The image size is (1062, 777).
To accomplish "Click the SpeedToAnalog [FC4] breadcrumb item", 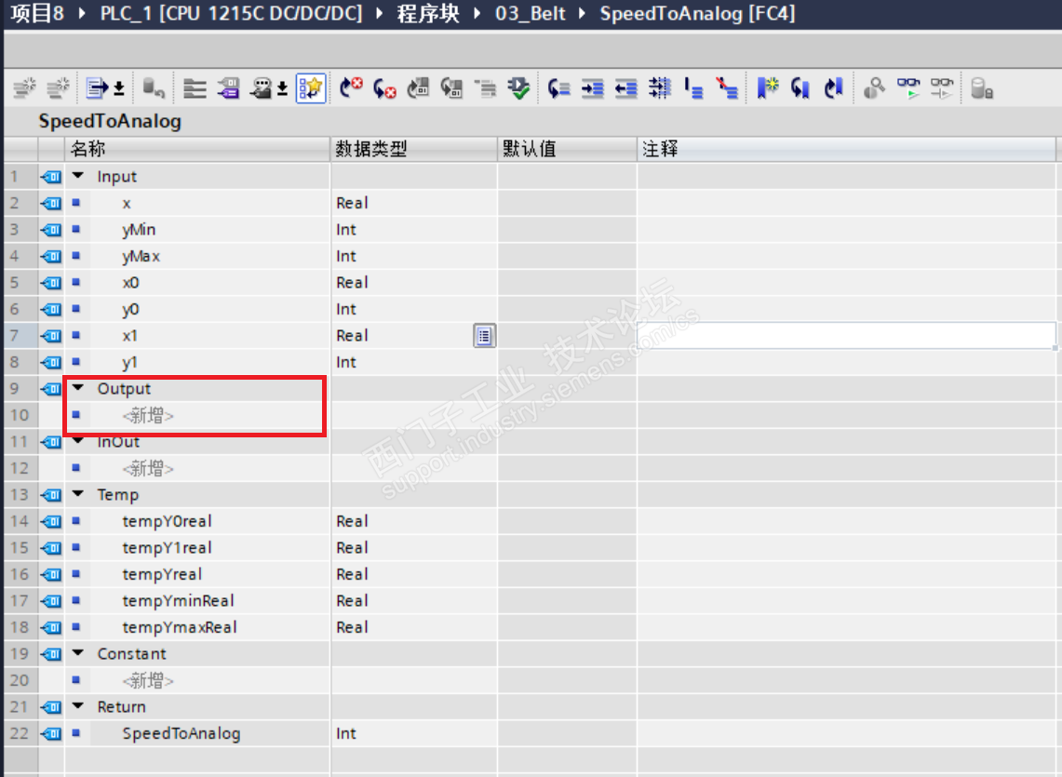I will [x=698, y=14].
